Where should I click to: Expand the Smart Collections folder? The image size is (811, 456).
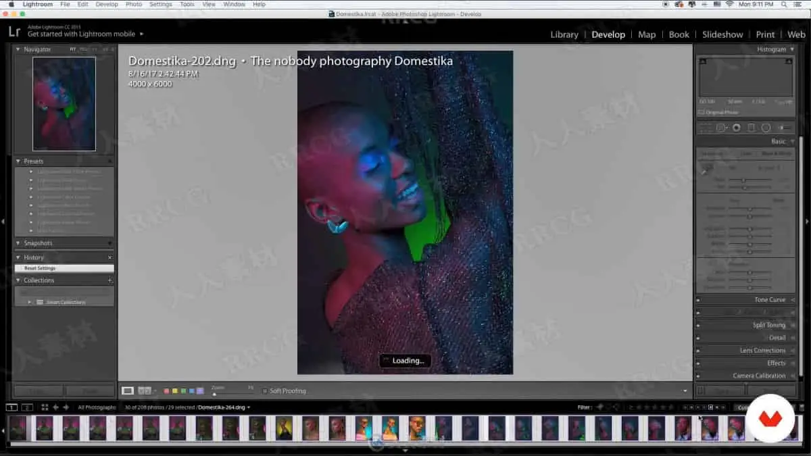tap(30, 302)
